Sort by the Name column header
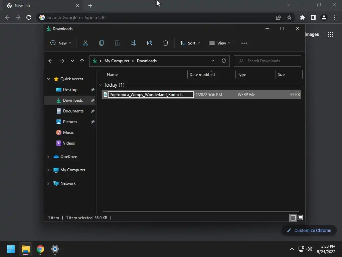Viewport: 342px width, 257px height. [x=112, y=75]
